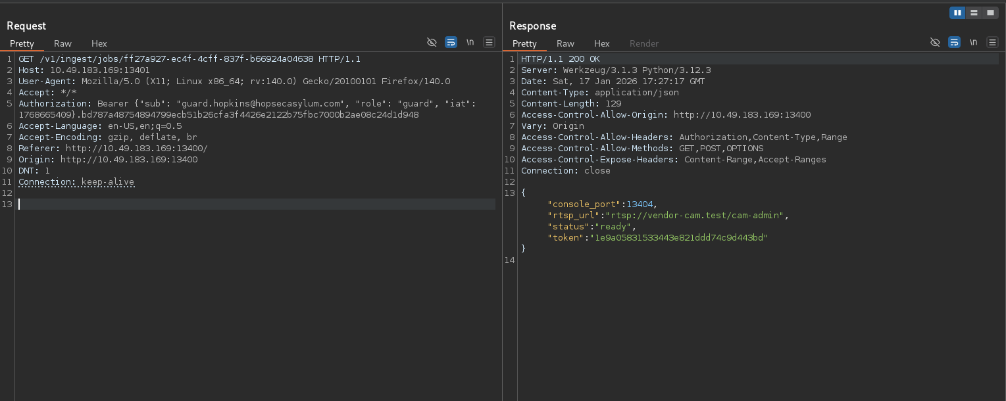The width and height of the screenshot is (1006, 401).
Task: Click the empty line 13 in Request editor
Action: (x=257, y=204)
